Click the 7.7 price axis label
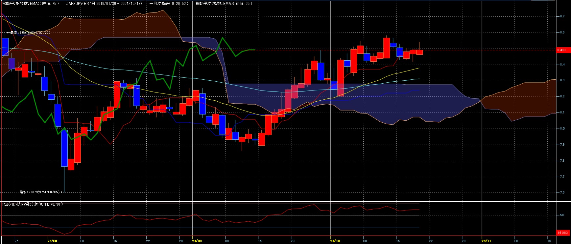This screenshot has height=244, width=571. pyautogui.click(x=562, y=177)
